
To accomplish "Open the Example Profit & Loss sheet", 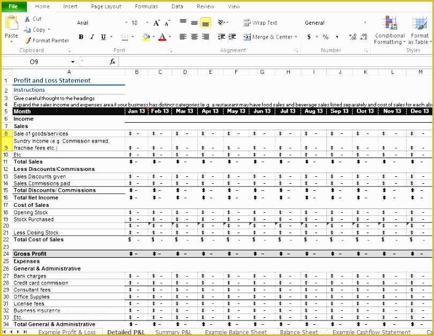I will click(x=66, y=332).
